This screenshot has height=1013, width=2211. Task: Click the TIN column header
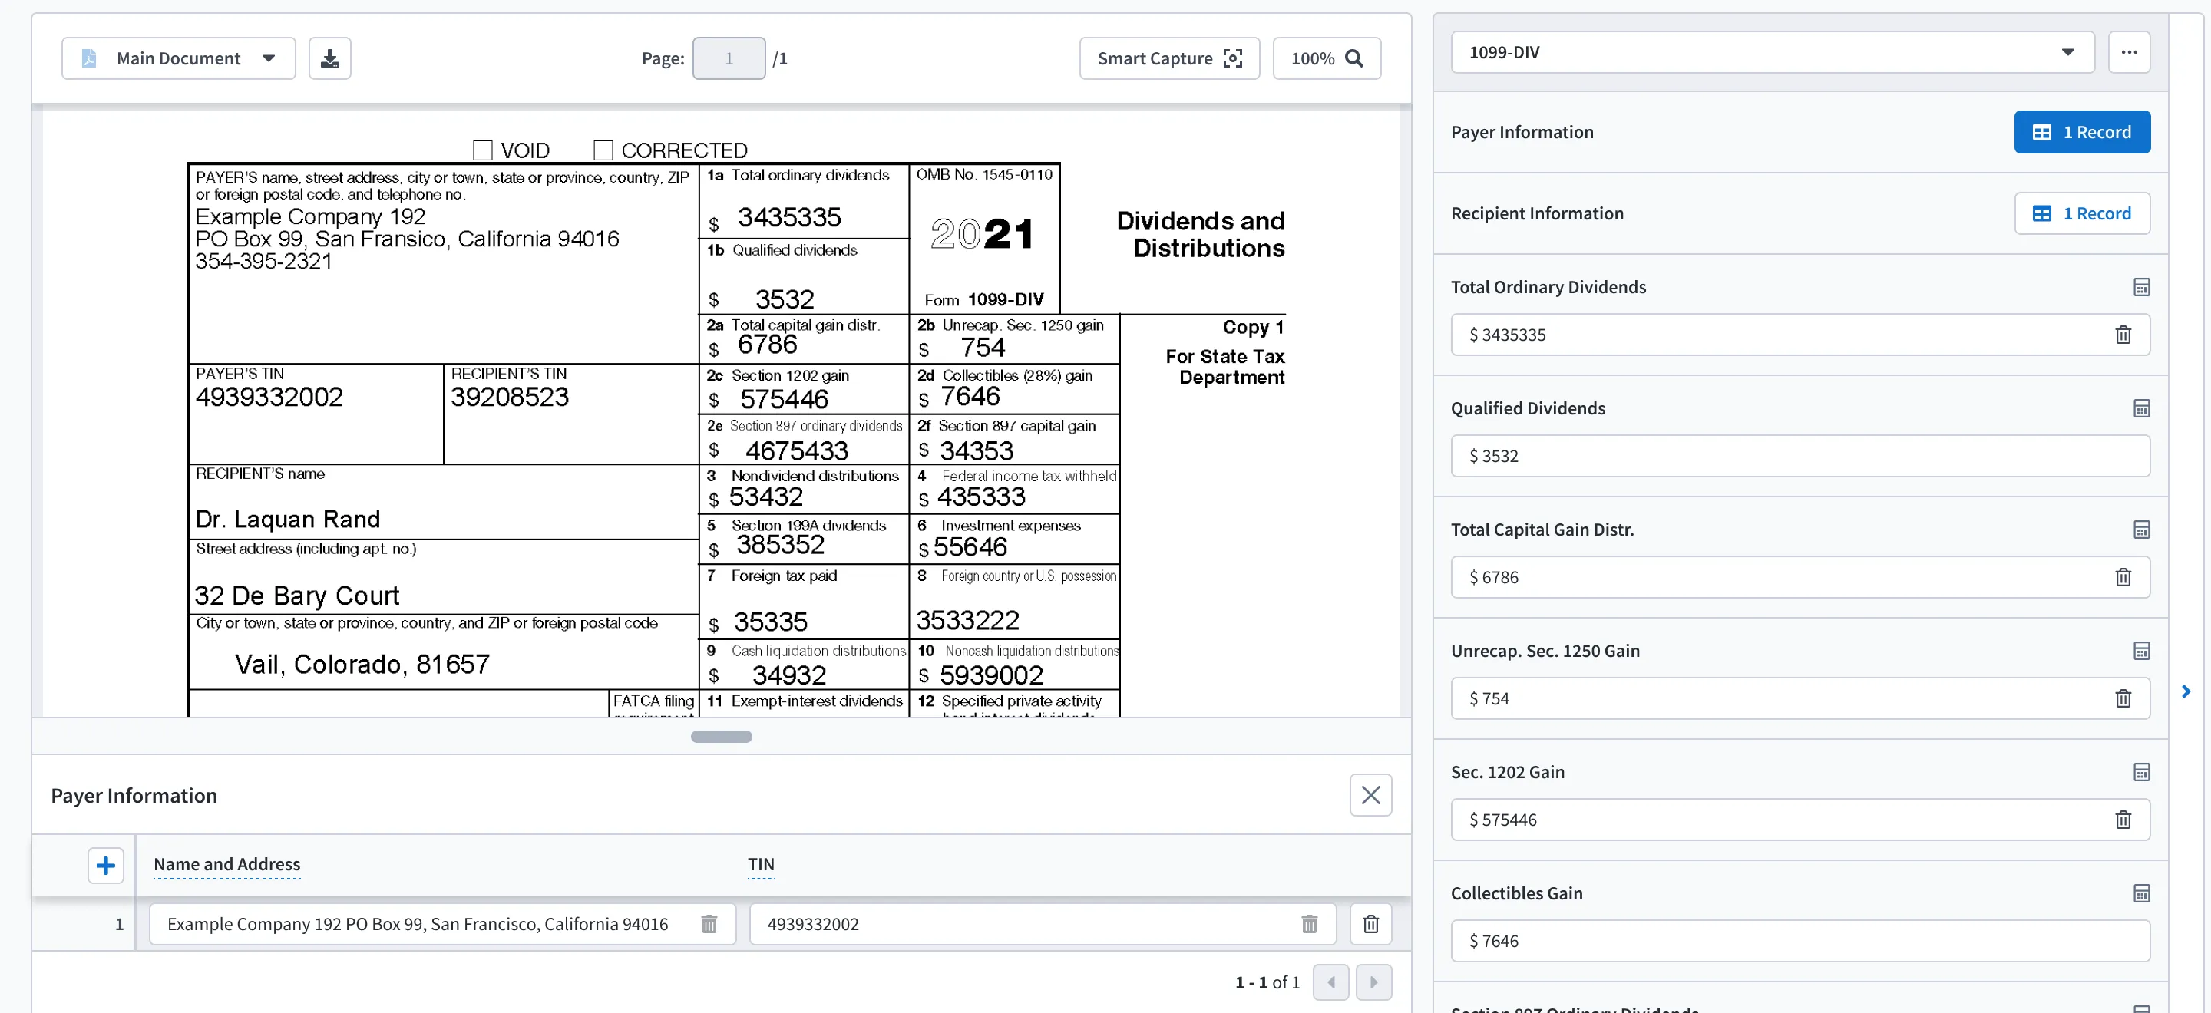coord(761,865)
